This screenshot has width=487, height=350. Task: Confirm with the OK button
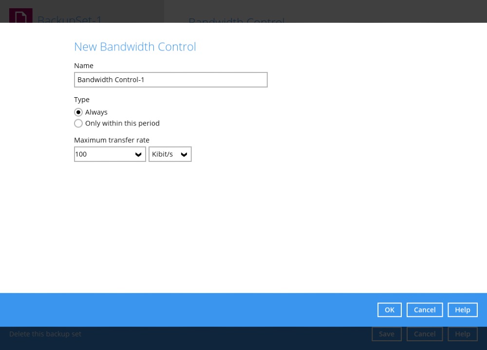tap(389, 310)
